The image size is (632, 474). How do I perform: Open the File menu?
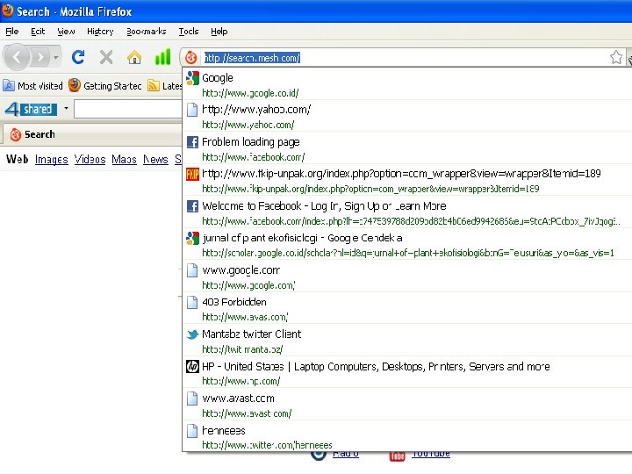pos(11,32)
